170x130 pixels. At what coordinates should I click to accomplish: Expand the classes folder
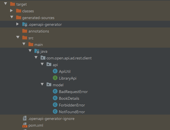pyautogui.click(x=12, y=11)
